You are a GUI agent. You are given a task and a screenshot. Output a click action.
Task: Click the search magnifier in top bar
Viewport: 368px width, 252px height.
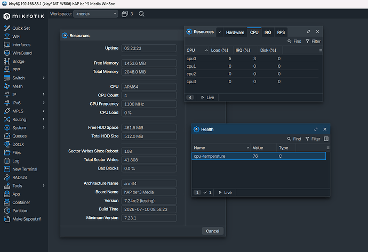tap(141, 14)
